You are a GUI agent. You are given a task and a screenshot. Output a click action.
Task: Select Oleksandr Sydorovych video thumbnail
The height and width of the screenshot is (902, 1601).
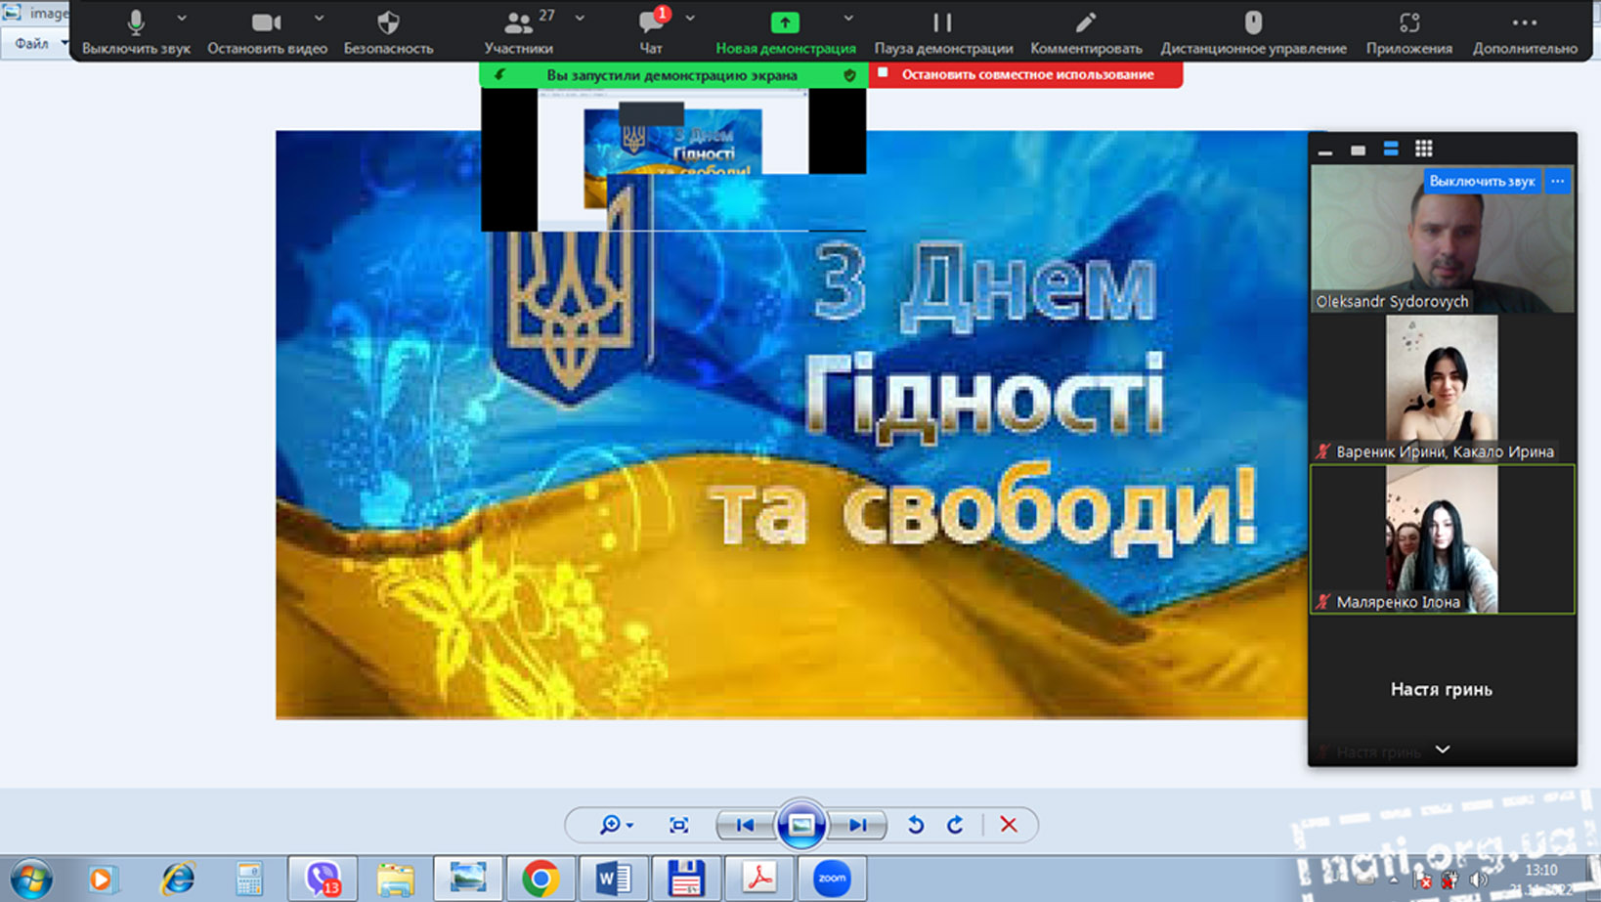1443,238
